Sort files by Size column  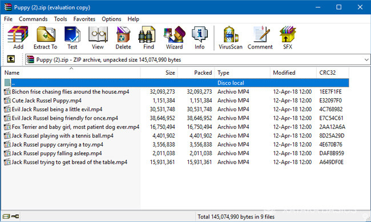pos(159,72)
